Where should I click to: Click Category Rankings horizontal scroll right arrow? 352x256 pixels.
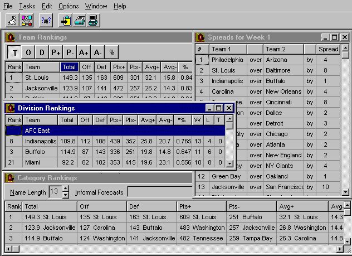click(340, 249)
